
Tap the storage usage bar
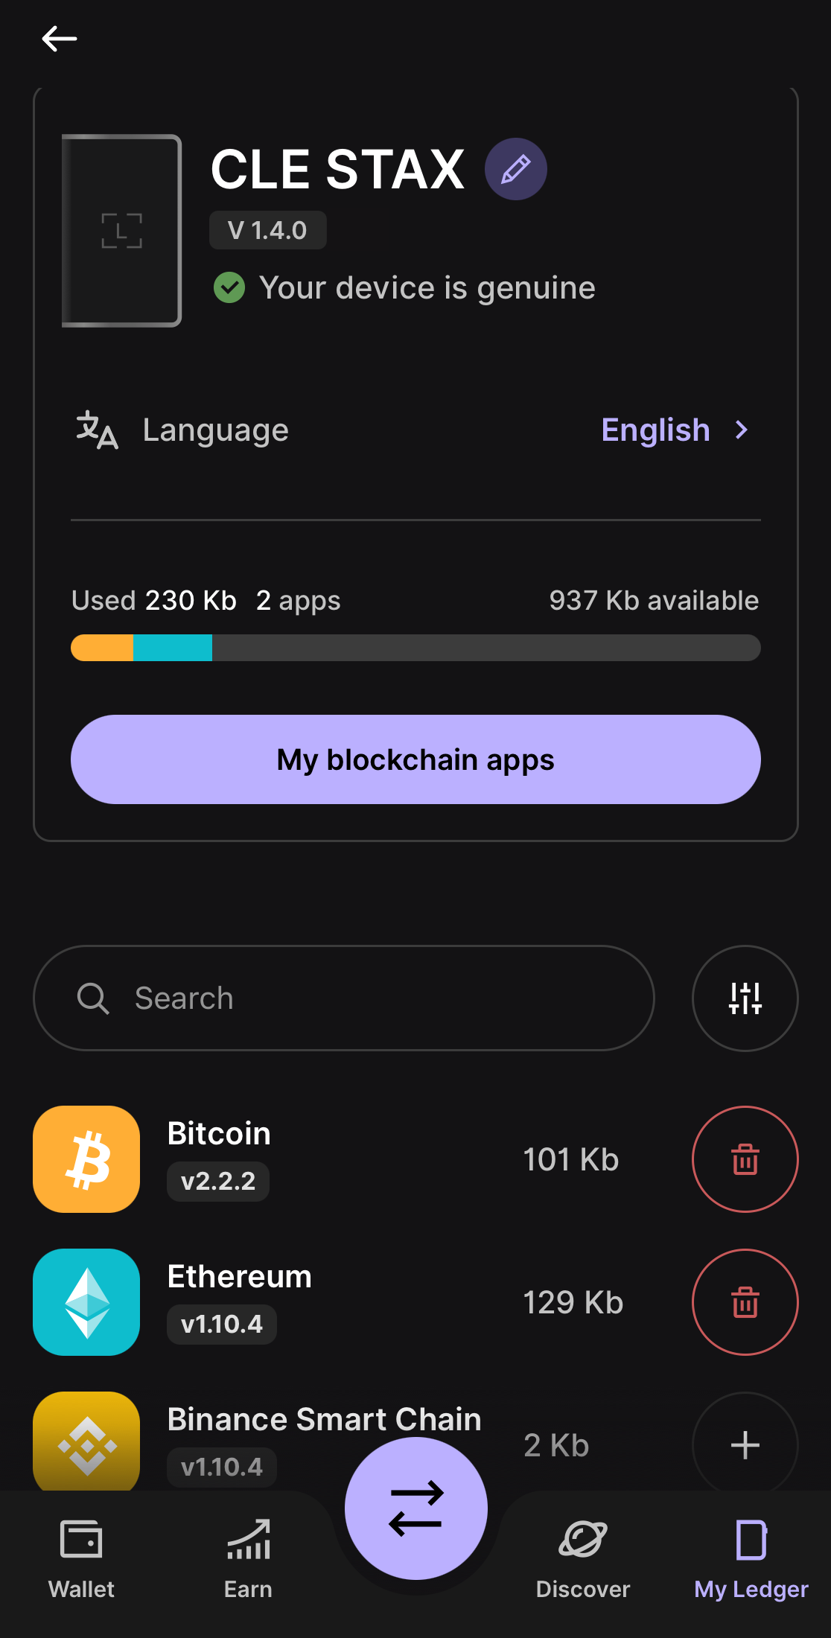tap(415, 648)
